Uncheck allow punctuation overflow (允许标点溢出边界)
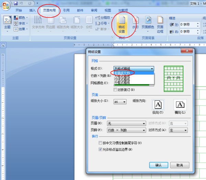 pos(100,149)
